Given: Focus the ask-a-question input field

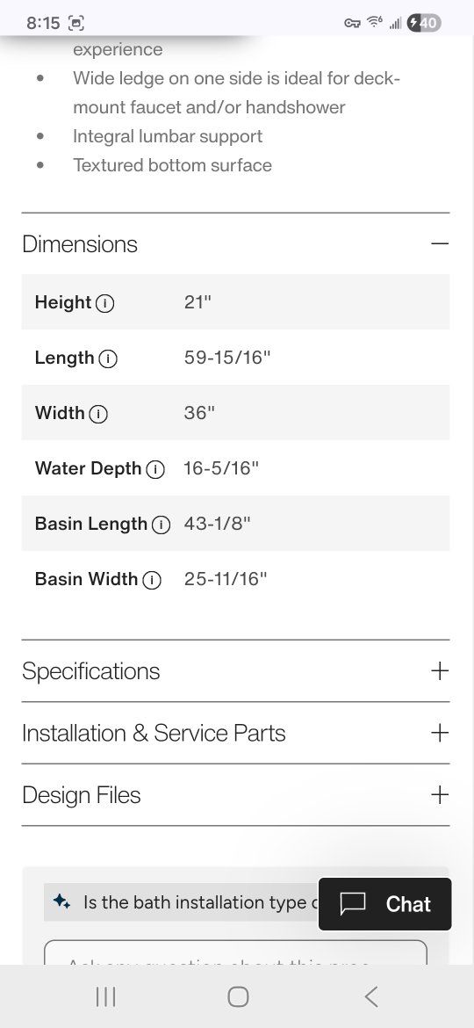Looking at the screenshot, I should coord(236,952).
